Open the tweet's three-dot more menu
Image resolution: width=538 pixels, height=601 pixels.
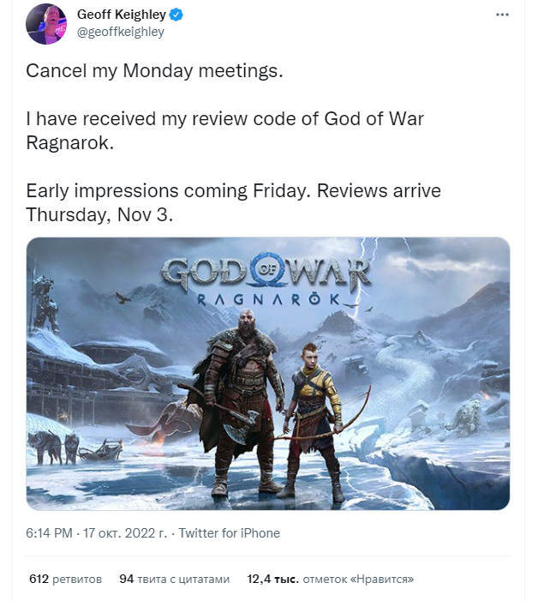[x=502, y=15]
